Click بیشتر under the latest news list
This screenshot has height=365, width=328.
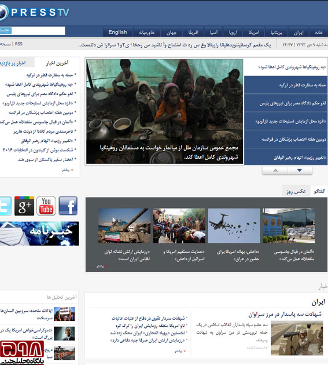click(66, 170)
